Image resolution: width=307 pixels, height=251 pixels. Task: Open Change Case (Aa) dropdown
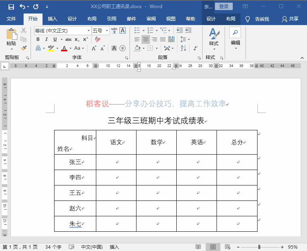tap(79, 48)
